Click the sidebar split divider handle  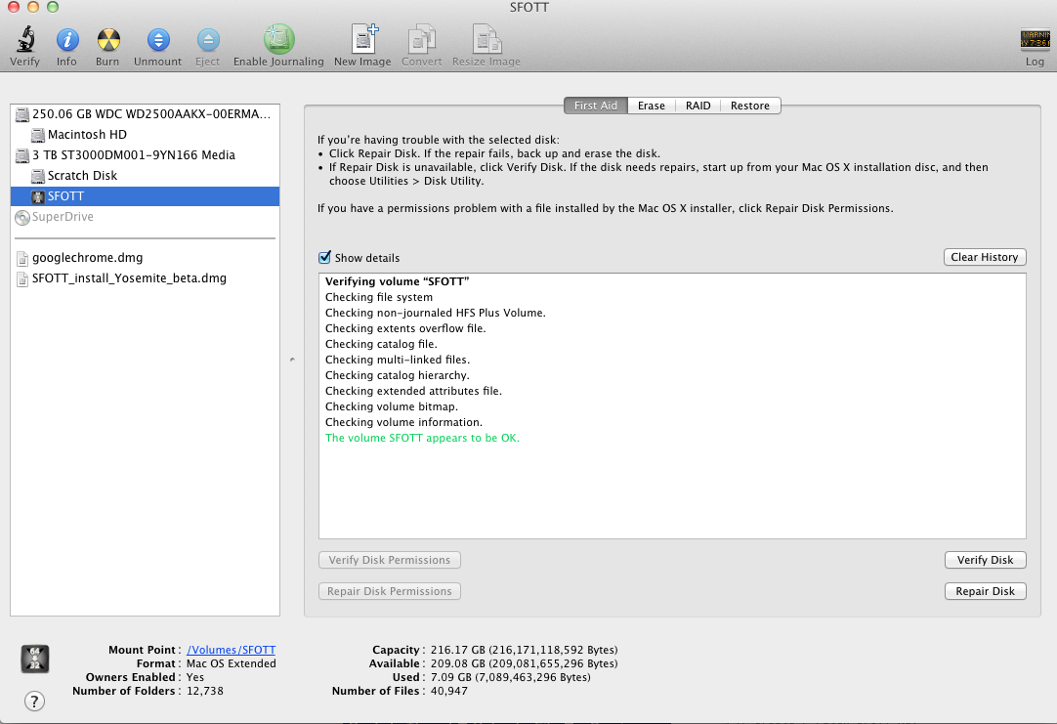click(292, 360)
